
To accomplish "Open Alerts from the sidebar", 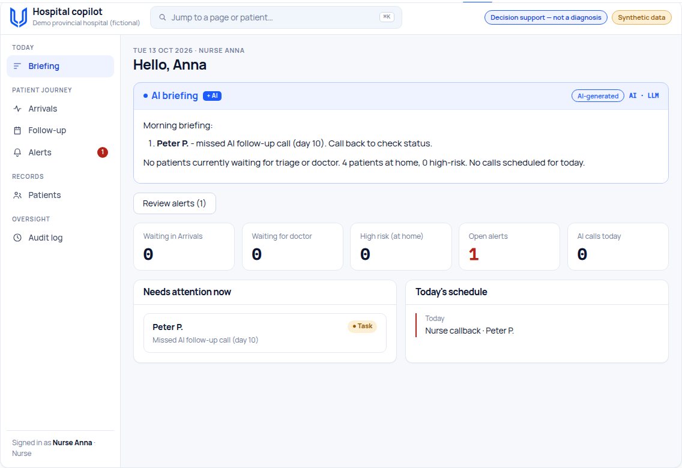I will click(61, 152).
